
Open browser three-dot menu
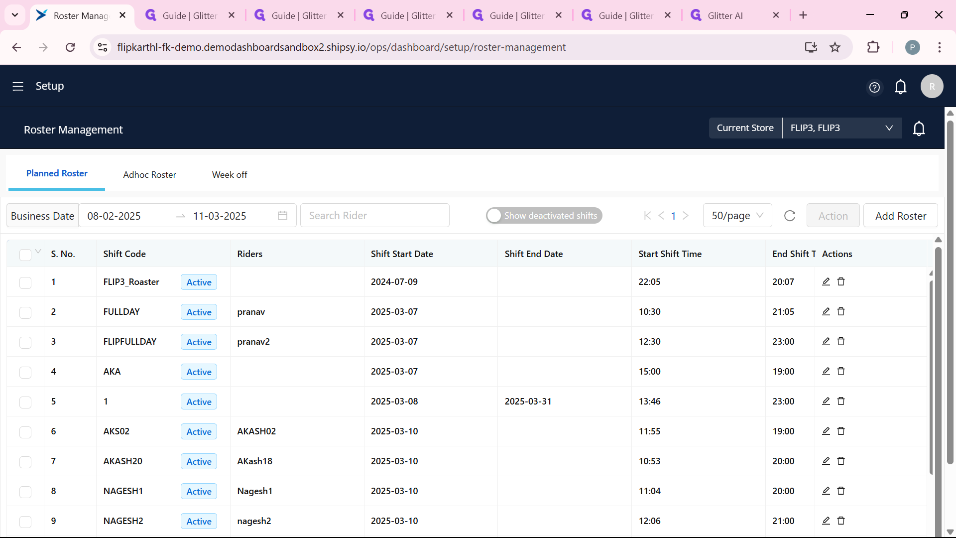[940, 47]
